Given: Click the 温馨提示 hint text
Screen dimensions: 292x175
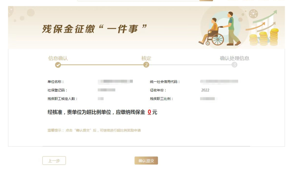Looking at the screenshot, I should 94,131.
